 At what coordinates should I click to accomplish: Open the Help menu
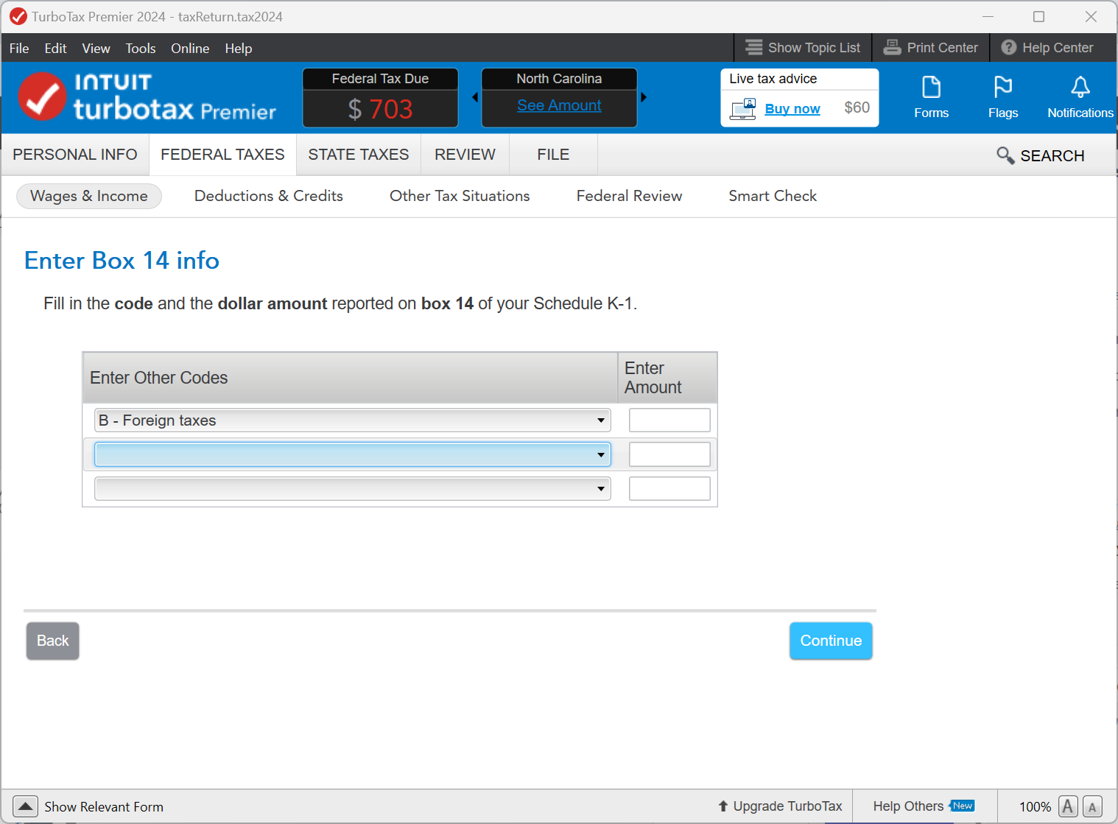tap(239, 48)
